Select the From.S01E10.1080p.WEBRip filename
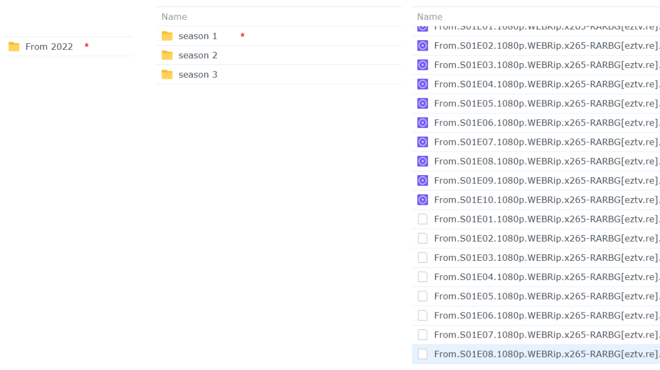Screen dimensions: 660x370 click(547, 199)
